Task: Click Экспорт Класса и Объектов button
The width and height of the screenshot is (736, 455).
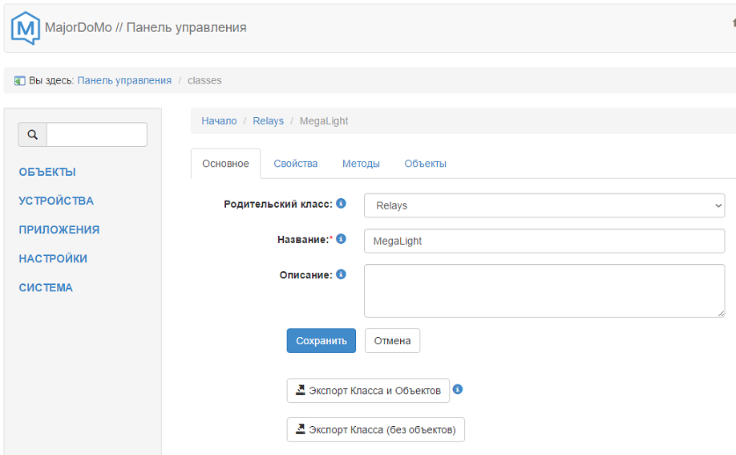Action: [368, 391]
